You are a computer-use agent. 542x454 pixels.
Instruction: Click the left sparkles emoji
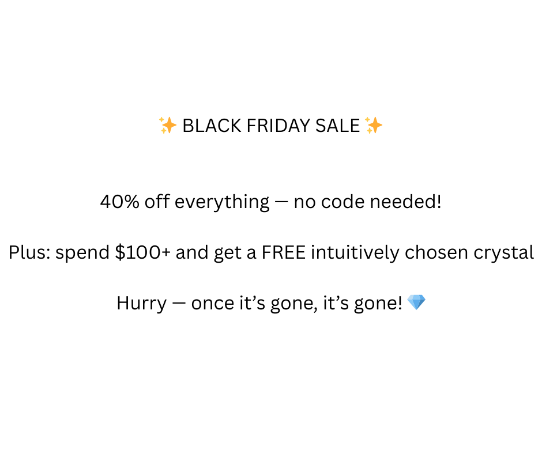168,125
